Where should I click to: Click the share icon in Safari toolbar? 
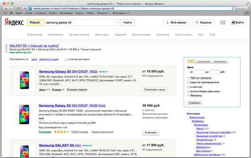18,8
